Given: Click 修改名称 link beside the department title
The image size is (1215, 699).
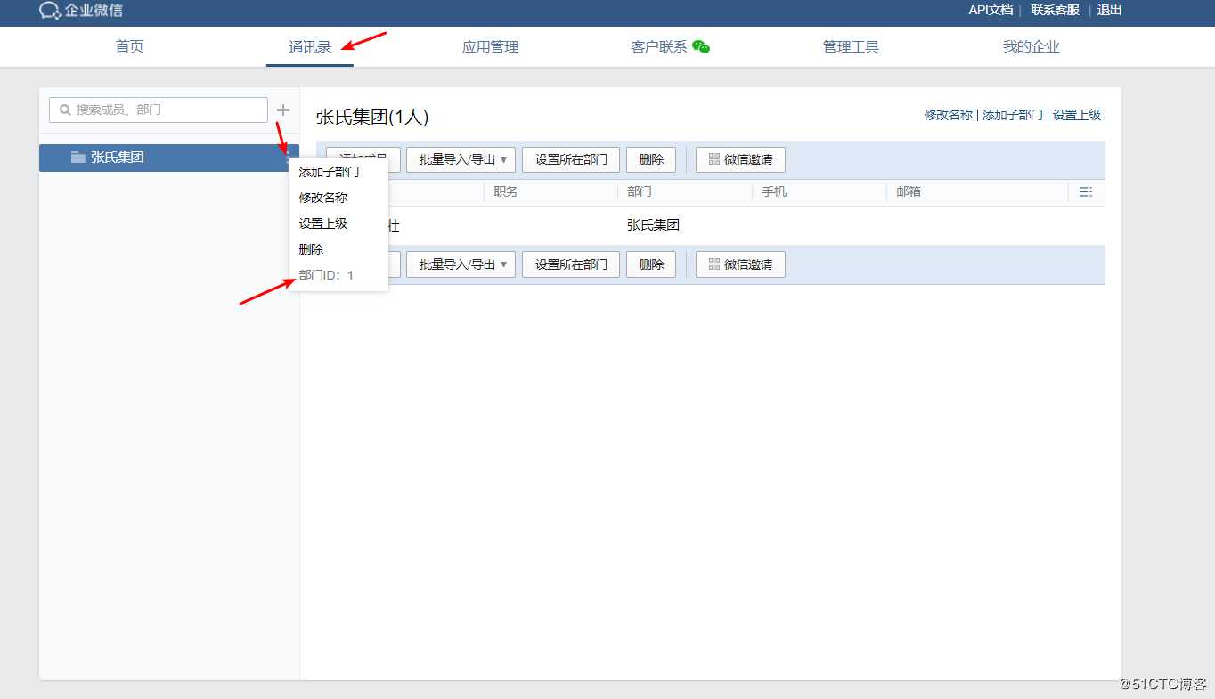Looking at the screenshot, I should coord(948,115).
